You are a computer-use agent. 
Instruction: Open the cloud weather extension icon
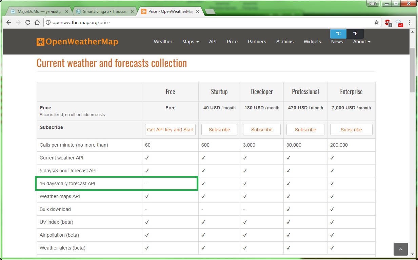(399, 23)
